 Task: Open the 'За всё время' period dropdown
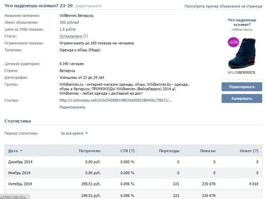(74, 133)
